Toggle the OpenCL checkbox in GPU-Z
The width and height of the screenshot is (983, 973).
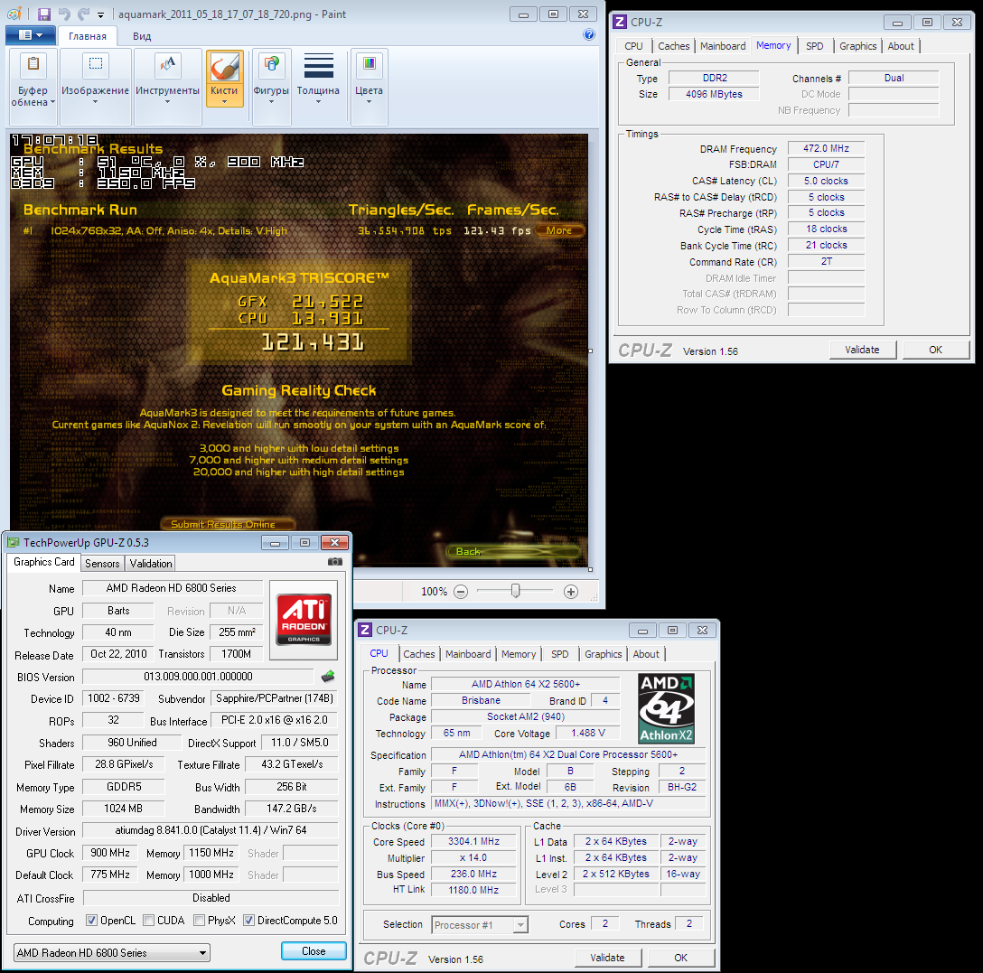(x=91, y=921)
